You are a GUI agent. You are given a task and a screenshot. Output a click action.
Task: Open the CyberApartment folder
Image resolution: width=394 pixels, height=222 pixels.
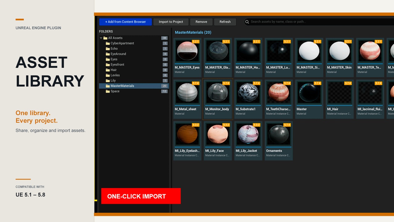click(x=134, y=43)
